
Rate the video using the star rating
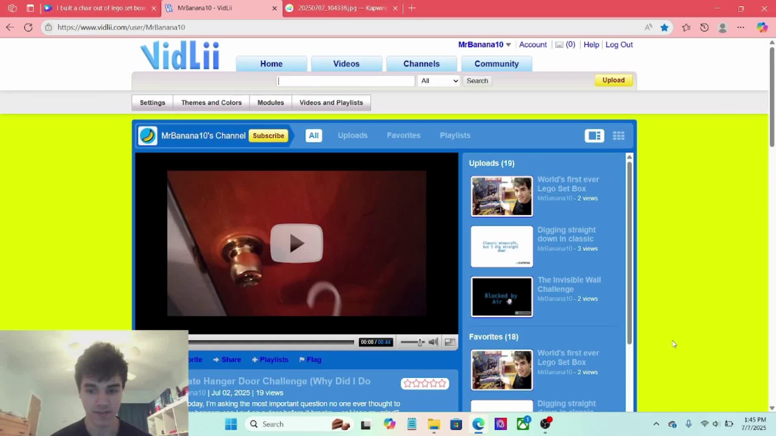[424, 384]
